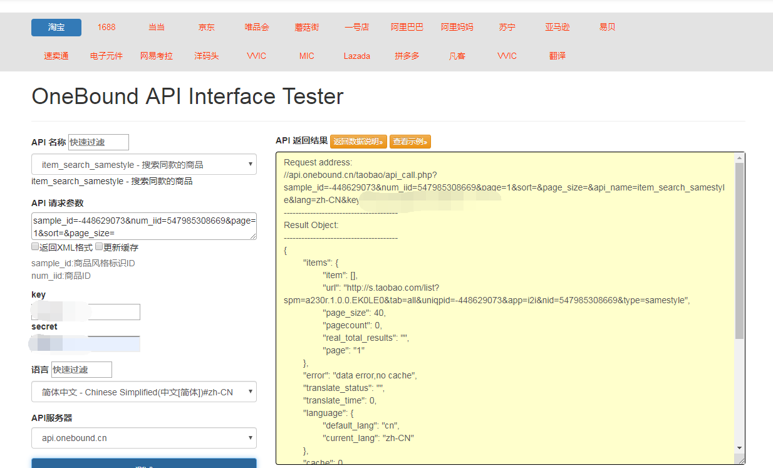Viewport: 773px width, 468px height.
Task: Click the result box scroll-down arrow
Action: [739, 448]
